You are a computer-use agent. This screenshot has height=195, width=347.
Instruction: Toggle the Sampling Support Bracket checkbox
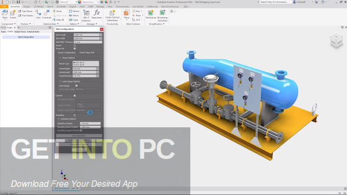coord(81,131)
